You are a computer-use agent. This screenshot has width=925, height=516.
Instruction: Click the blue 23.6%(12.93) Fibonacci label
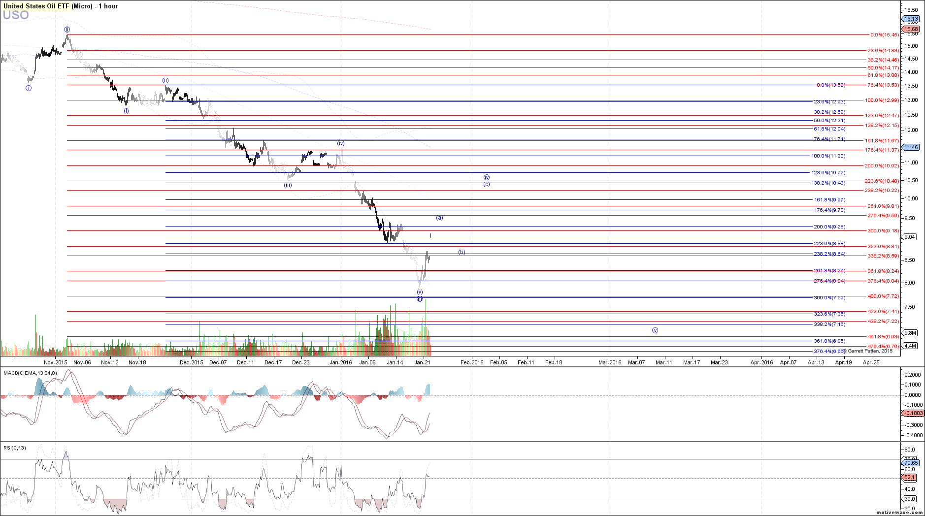829,102
